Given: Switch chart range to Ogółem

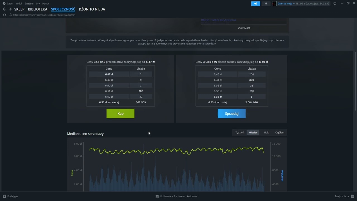Looking at the screenshot, I should [x=280, y=133].
